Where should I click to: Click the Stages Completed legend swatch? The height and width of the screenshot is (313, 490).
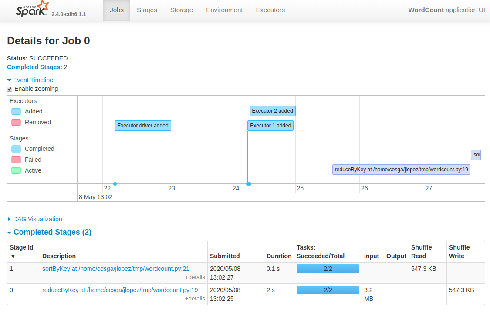pos(16,149)
